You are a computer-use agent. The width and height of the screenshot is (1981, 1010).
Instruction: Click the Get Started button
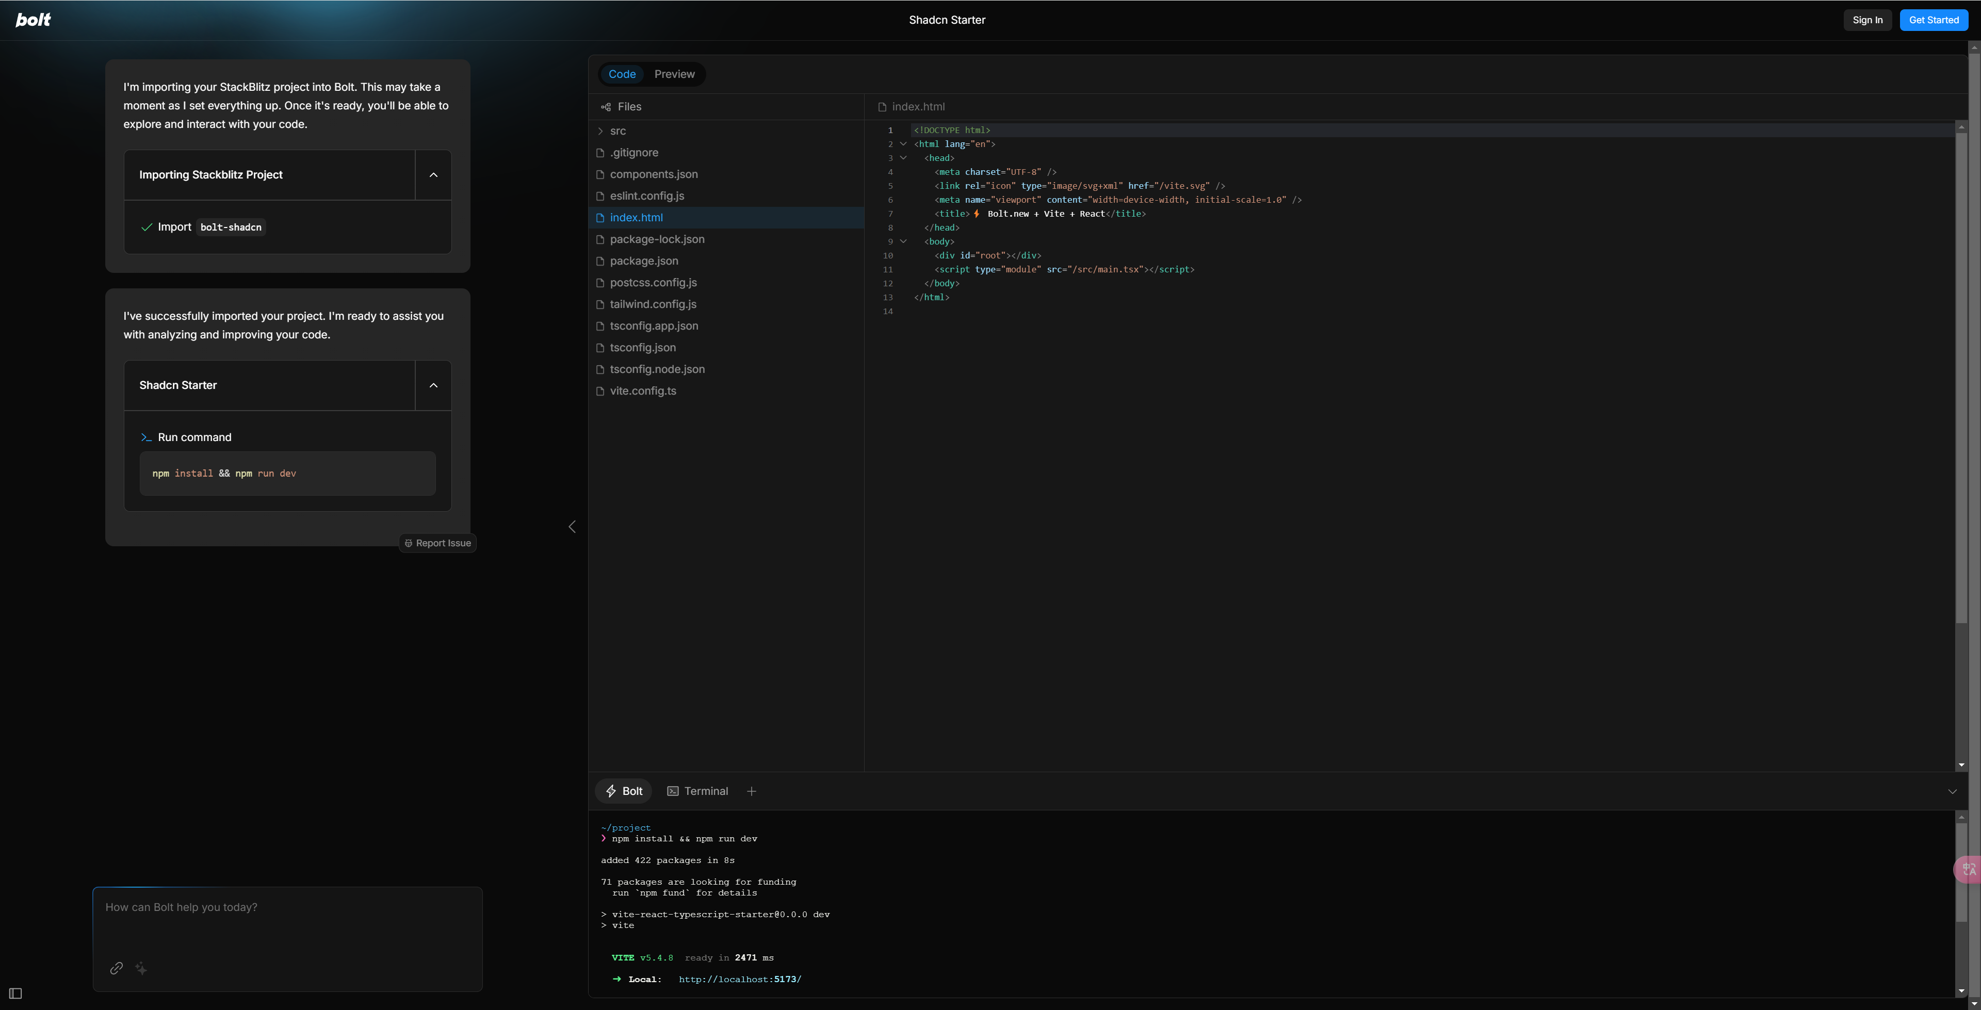1934,20
